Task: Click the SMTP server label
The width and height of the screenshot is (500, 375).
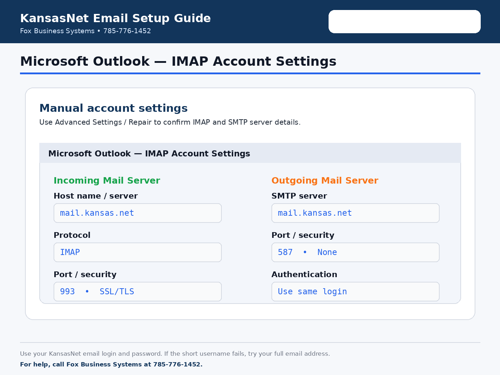Action: coord(299,196)
